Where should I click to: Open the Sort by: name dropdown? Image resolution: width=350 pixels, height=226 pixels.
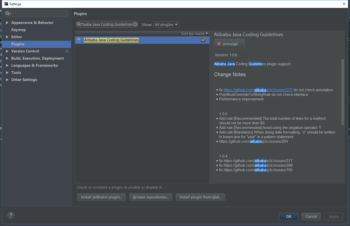tap(194, 34)
